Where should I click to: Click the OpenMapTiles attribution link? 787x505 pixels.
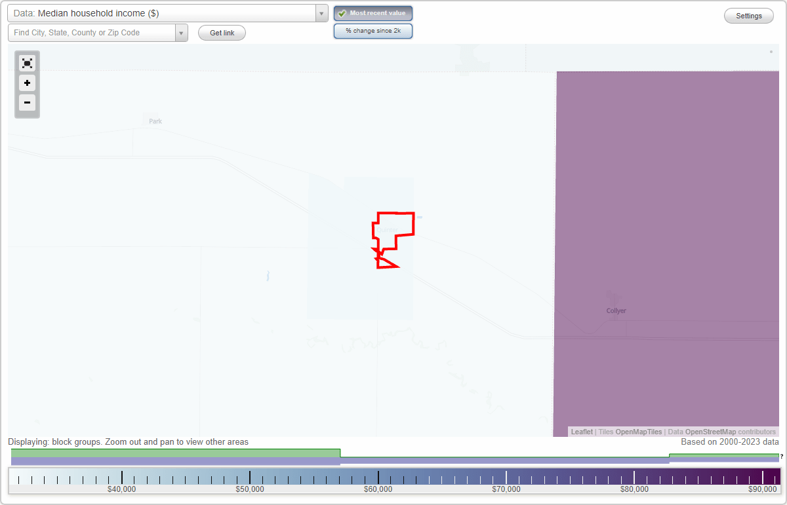click(639, 432)
